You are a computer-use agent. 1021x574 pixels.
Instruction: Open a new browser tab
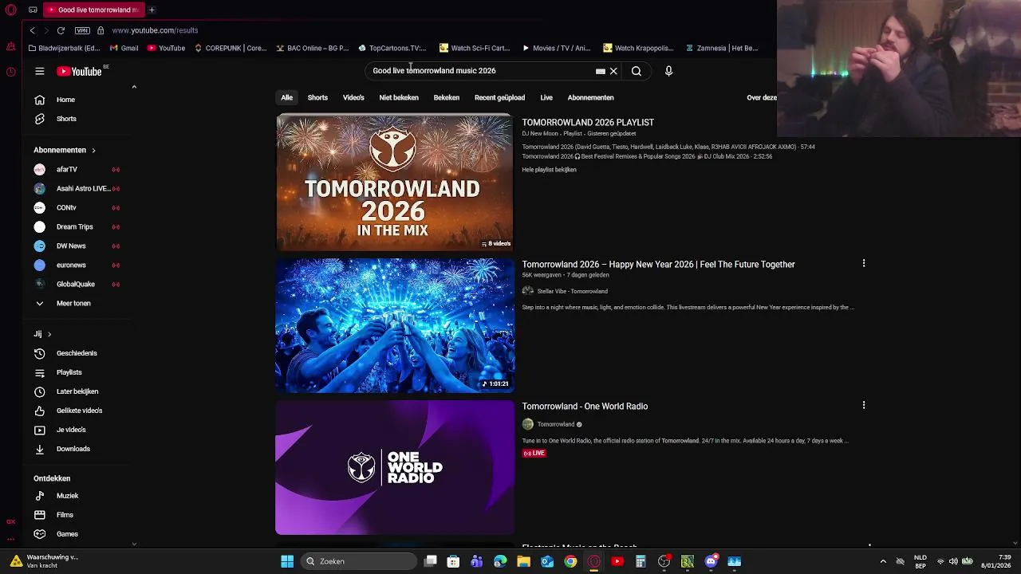pos(152,10)
